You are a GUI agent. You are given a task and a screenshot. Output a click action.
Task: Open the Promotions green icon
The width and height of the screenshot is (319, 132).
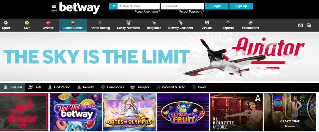point(250,23)
